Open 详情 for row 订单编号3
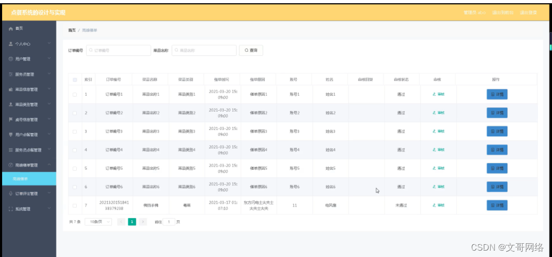This screenshot has width=552, height=257. click(497, 131)
